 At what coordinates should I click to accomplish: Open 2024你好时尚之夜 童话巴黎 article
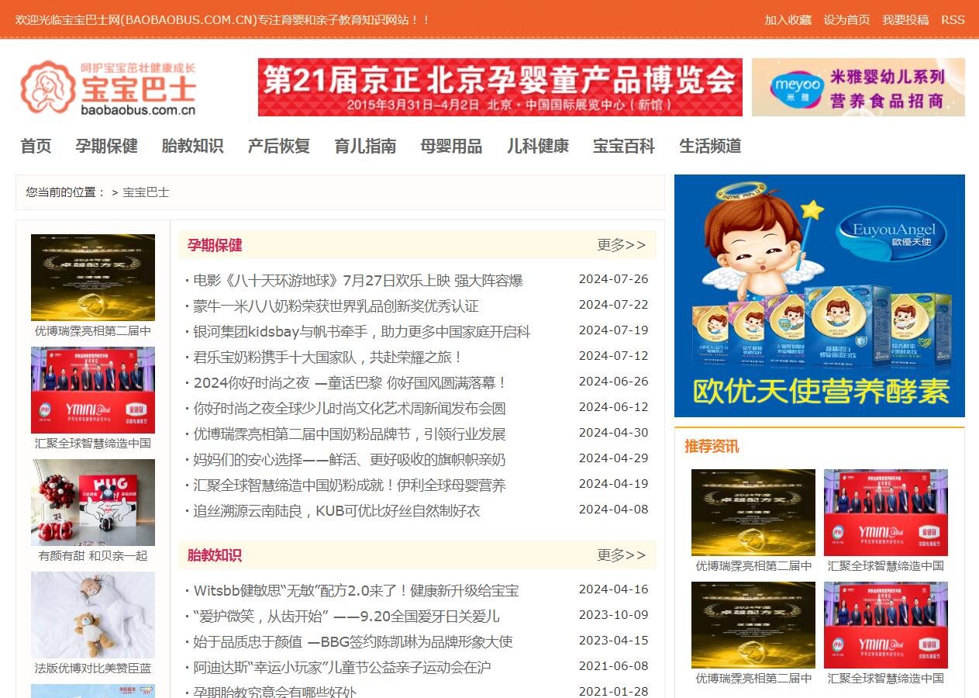[350, 382]
